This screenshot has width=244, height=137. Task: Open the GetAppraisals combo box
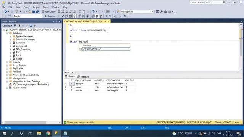pos(152,12)
